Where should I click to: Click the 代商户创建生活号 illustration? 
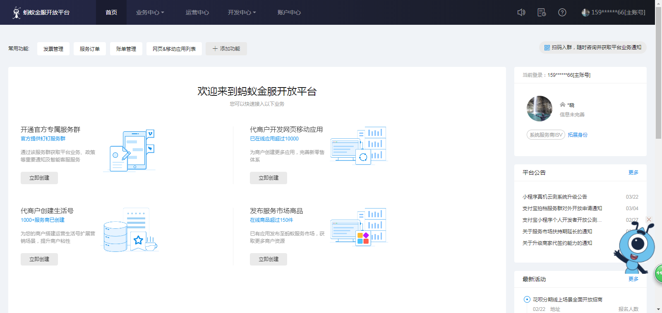(x=130, y=230)
